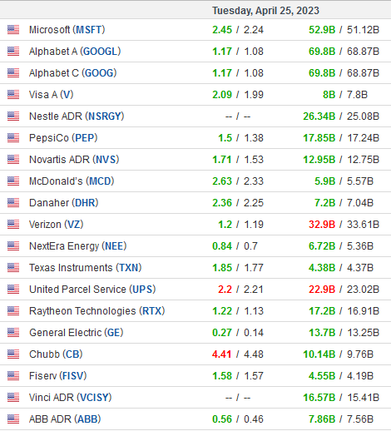The width and height of the screenshot is (391, 431).
Task: Click the flag icon beside NextEra Energy
Action: coord(13,246)
